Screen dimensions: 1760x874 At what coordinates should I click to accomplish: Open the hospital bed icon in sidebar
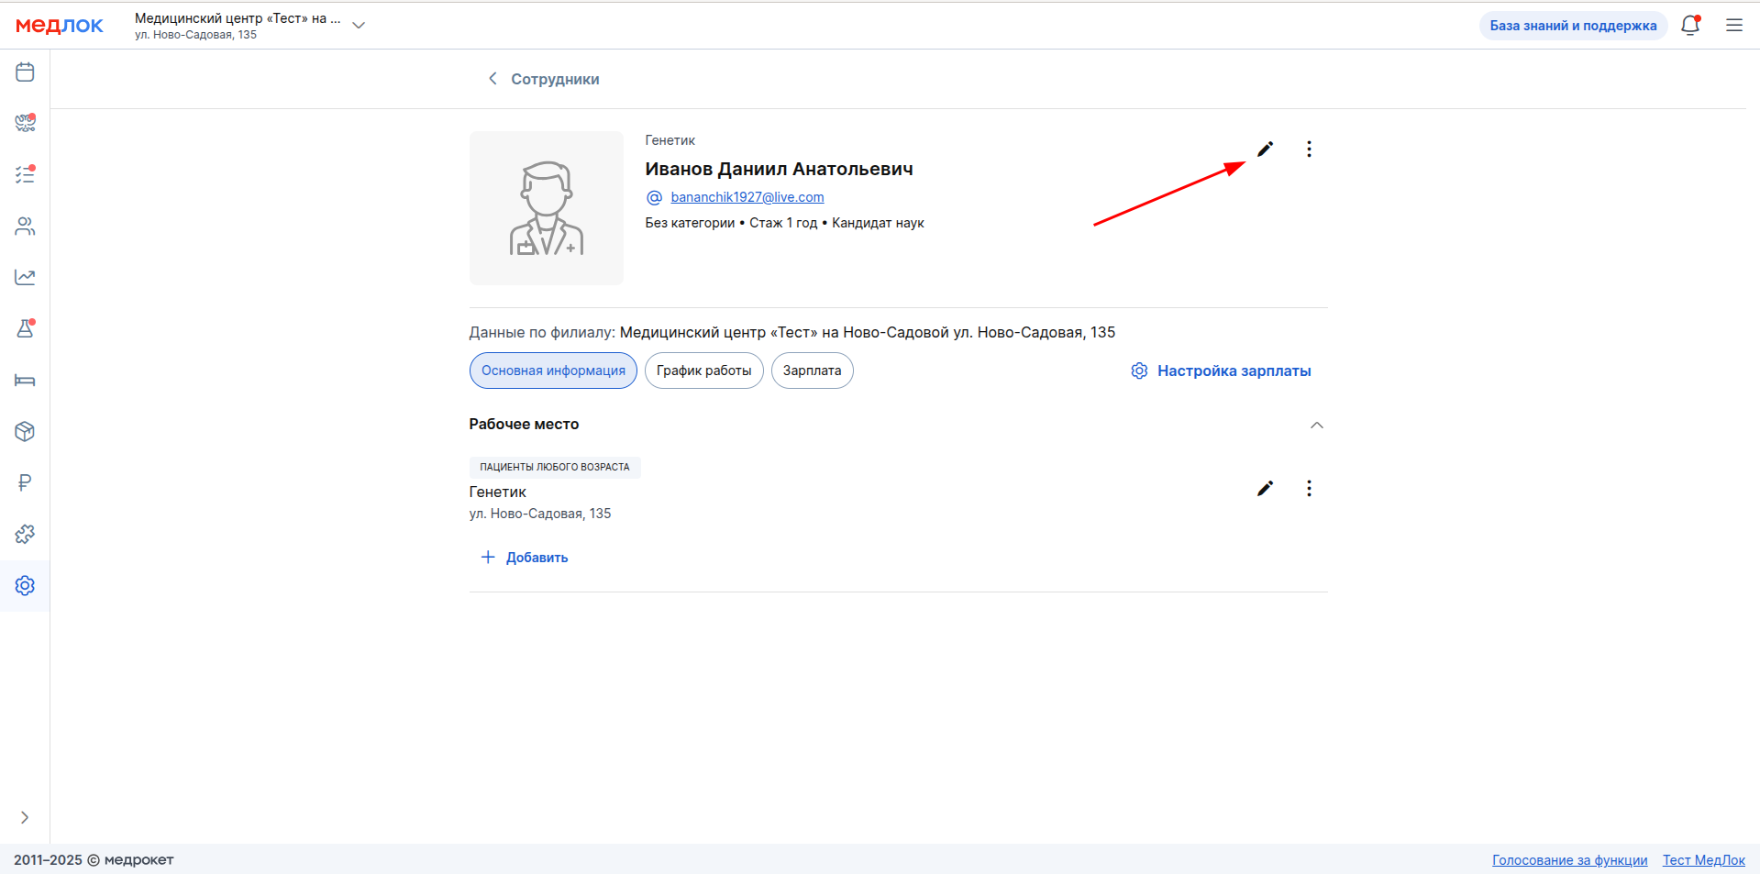tap(25, 380)
